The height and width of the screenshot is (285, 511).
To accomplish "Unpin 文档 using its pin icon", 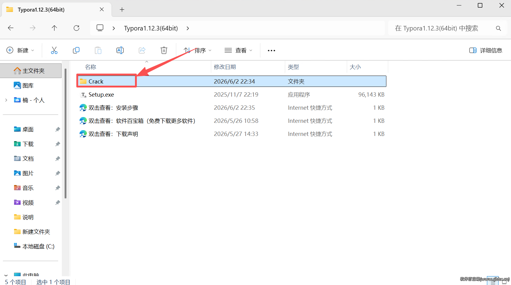I will (x=57, y=159).
